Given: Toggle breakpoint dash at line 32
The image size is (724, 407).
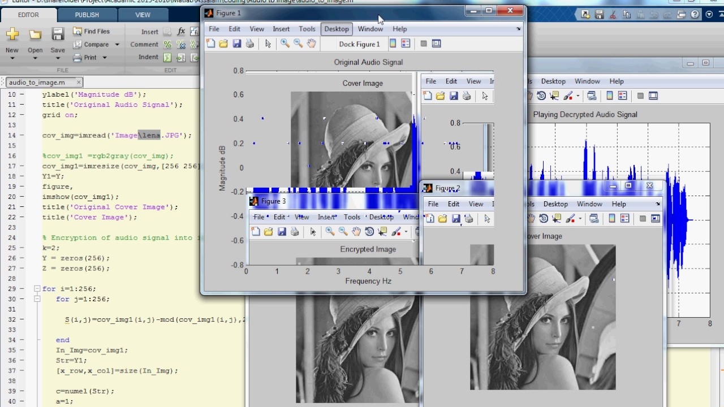Looking at the screenshot, I should click(x=21, y=320).
